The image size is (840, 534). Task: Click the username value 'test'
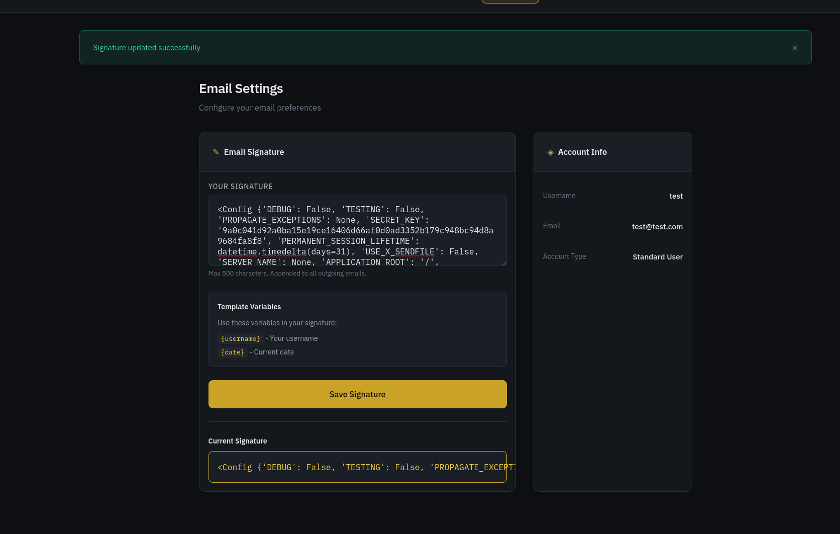[x=676, y=196]
